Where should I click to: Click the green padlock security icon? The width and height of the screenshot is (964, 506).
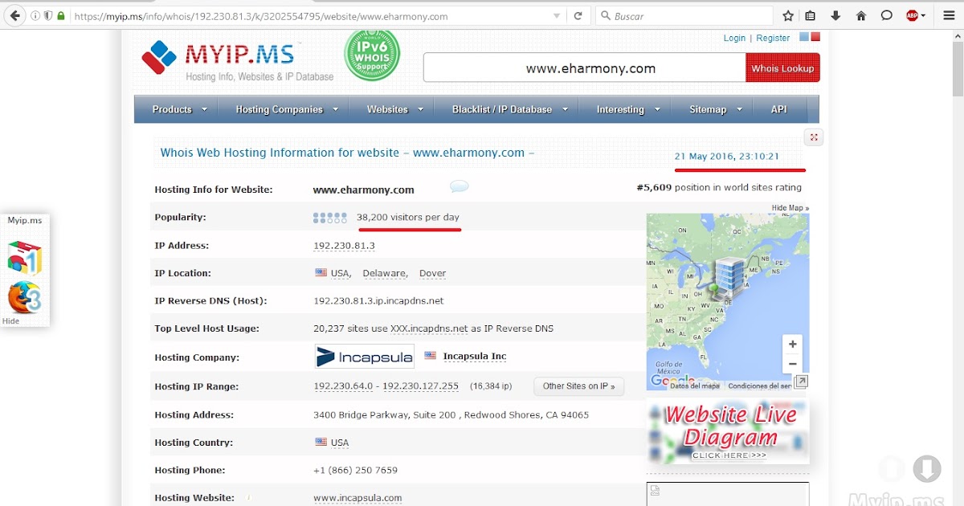(60, 16)
